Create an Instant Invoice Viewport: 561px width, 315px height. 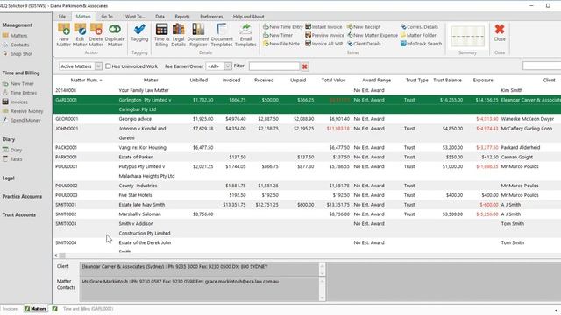click(323, 27)
